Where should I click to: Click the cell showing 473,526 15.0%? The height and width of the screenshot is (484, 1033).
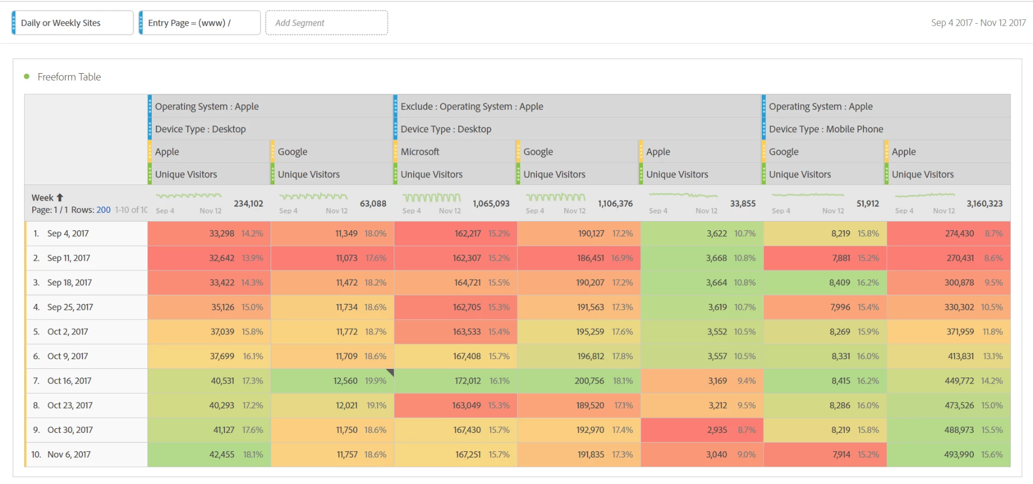pos(949,405)
